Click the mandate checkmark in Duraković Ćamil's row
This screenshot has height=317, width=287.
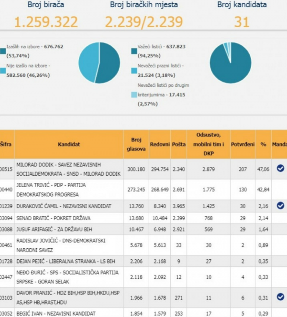click(280, 205)
